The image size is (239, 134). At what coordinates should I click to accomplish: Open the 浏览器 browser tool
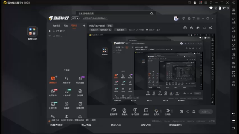pos(80,93)
